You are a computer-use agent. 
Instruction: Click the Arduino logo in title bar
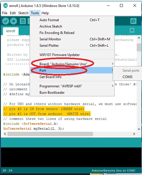(x=6, y=6)
